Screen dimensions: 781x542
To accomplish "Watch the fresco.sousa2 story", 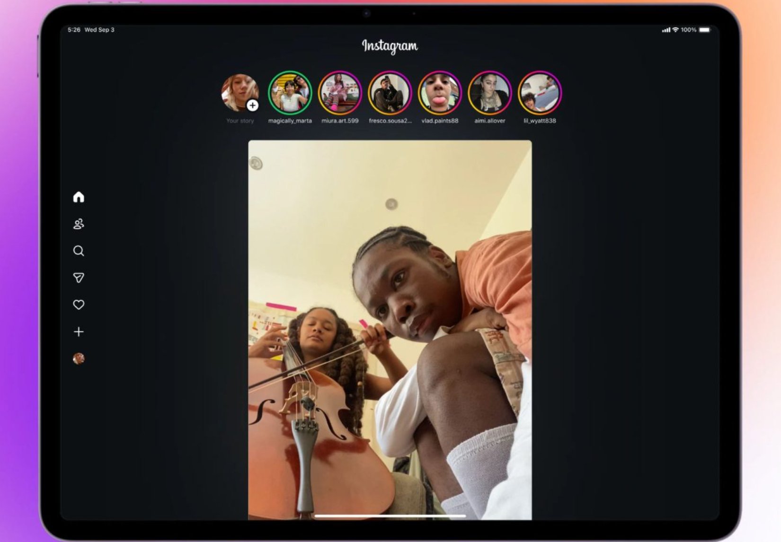I will click(x=390, y=93).
